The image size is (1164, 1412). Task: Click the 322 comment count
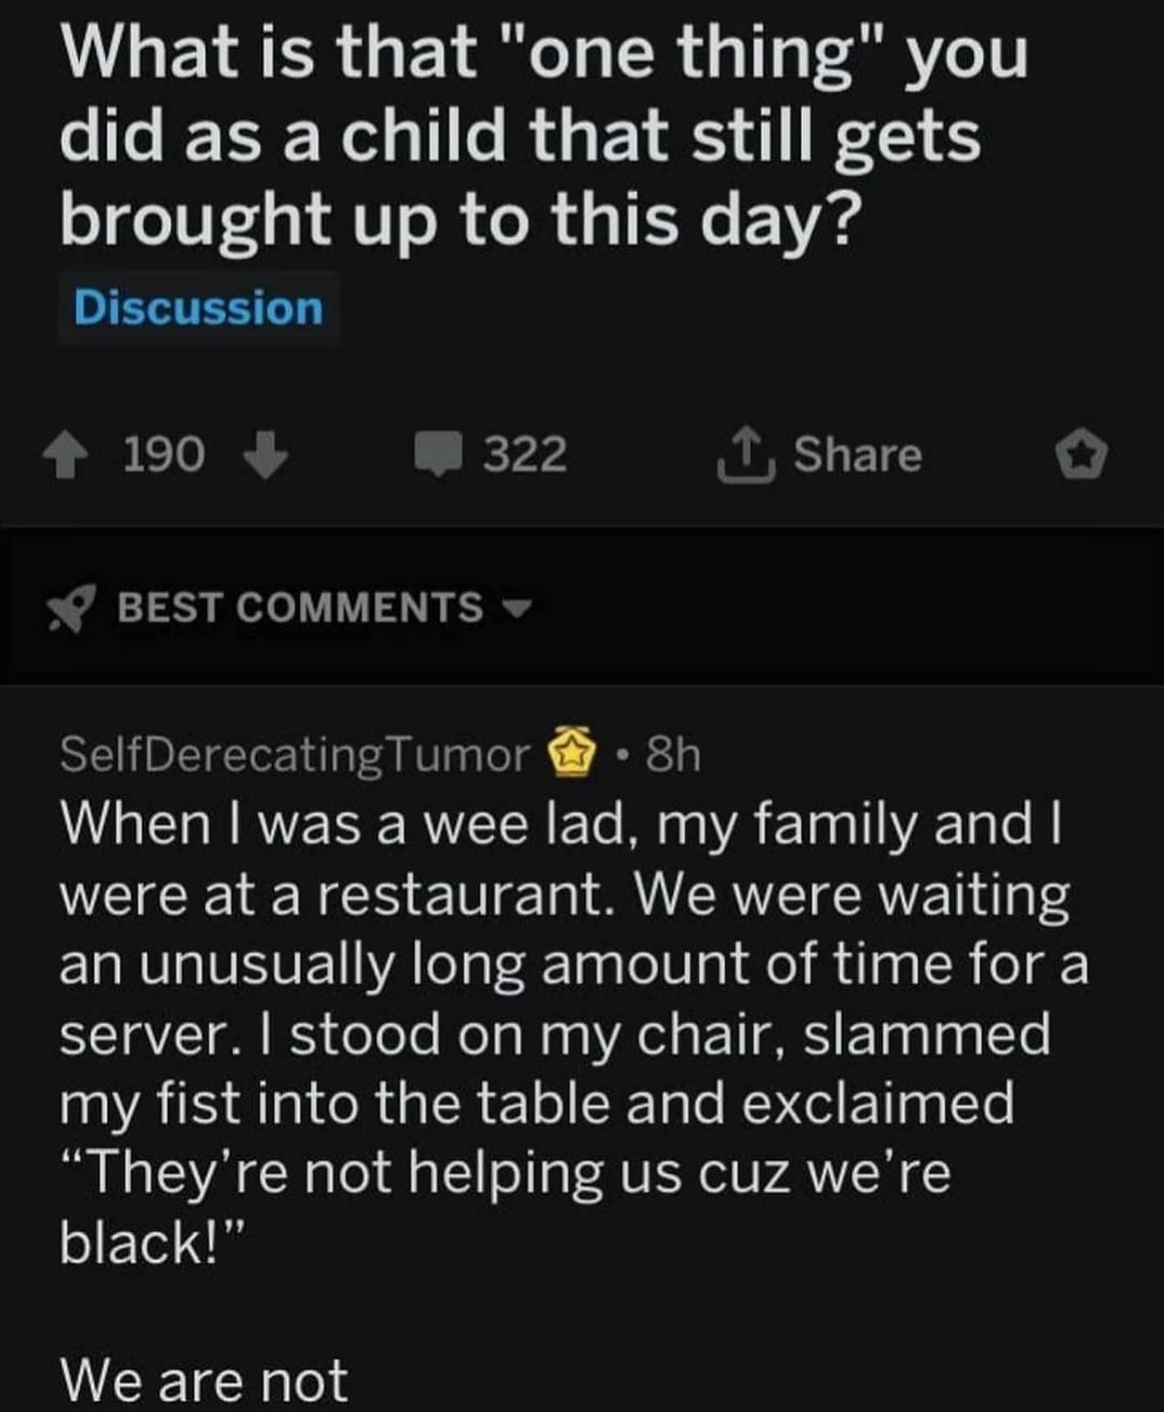[524, 455]
